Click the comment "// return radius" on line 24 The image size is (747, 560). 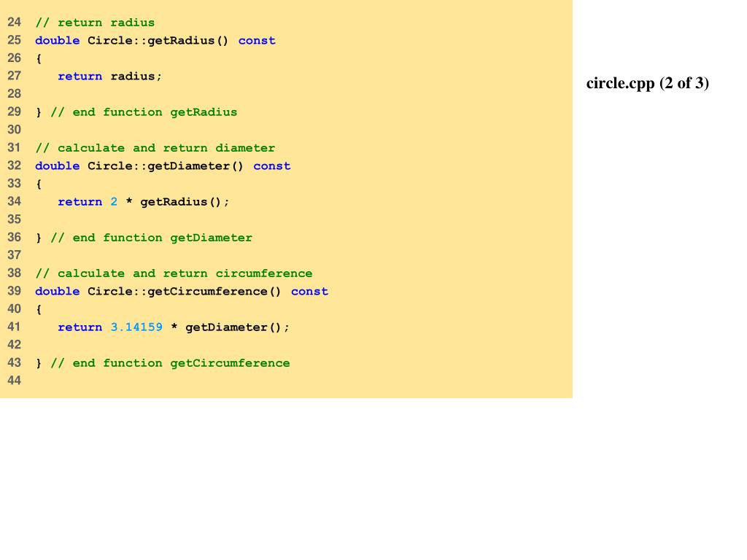point(95,23)
